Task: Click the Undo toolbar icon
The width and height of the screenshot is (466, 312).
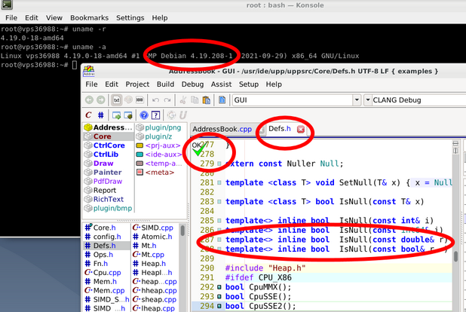Action: tap(157, 99)
